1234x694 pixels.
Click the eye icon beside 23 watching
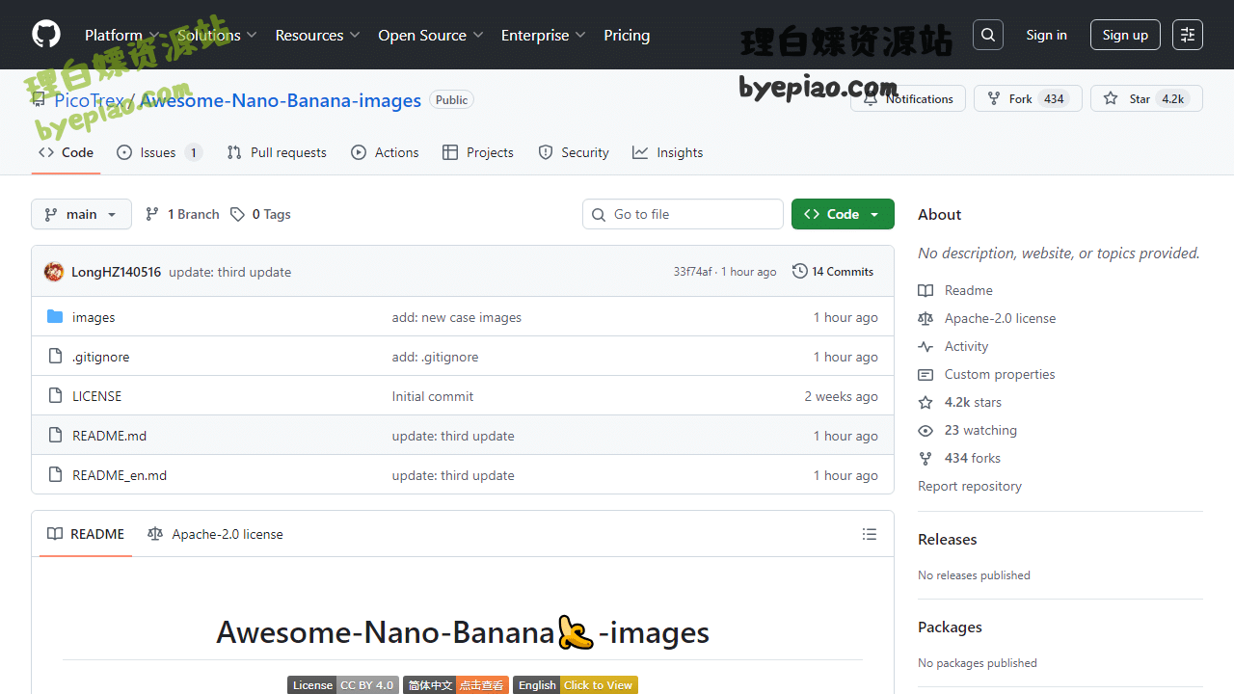click(x=925, y=430)
